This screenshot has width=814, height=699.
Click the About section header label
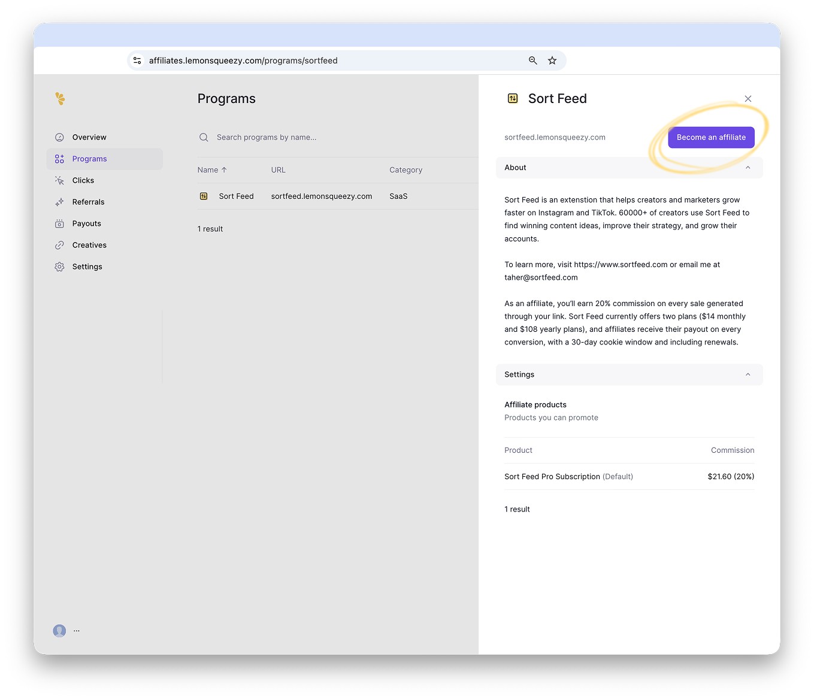tap(515, 168)
